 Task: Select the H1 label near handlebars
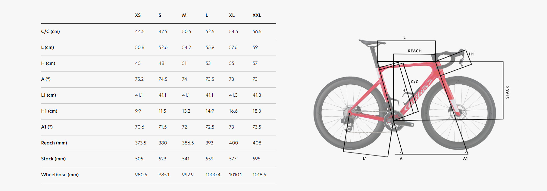471,54
